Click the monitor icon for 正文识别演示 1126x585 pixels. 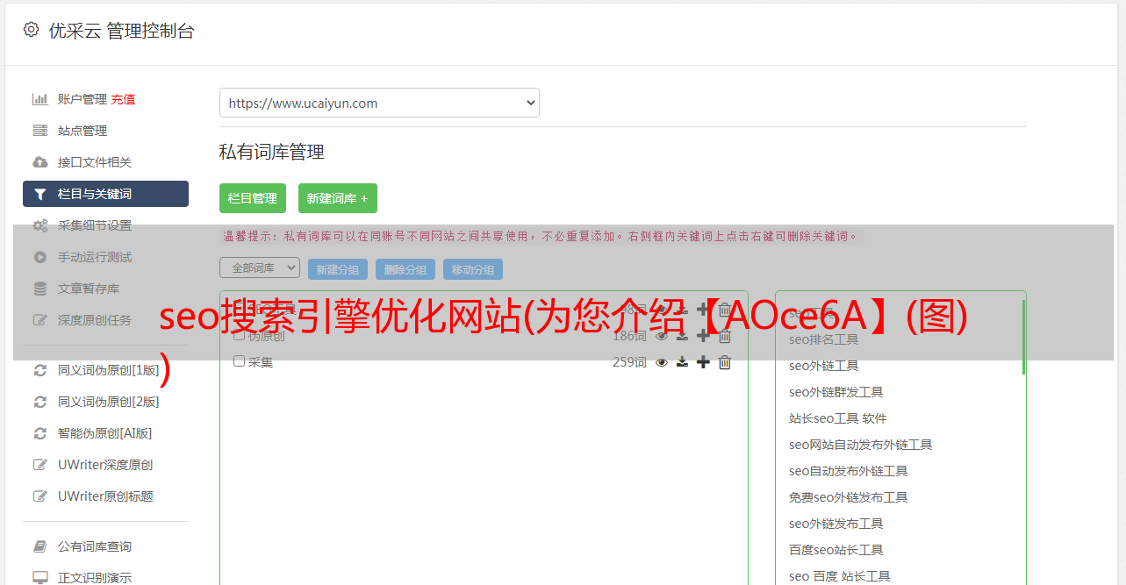tap(40, 578)
